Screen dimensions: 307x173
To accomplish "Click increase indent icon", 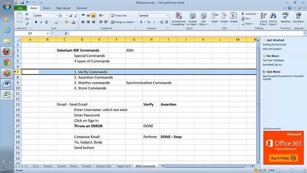I will (106, 22).
